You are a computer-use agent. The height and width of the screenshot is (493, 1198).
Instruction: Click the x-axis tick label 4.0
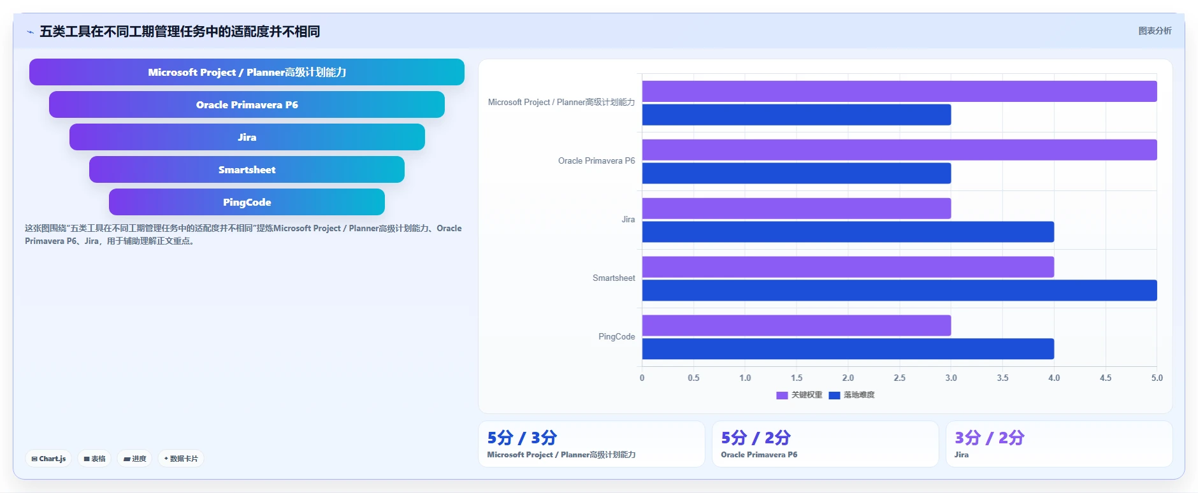coord(1054,378)
